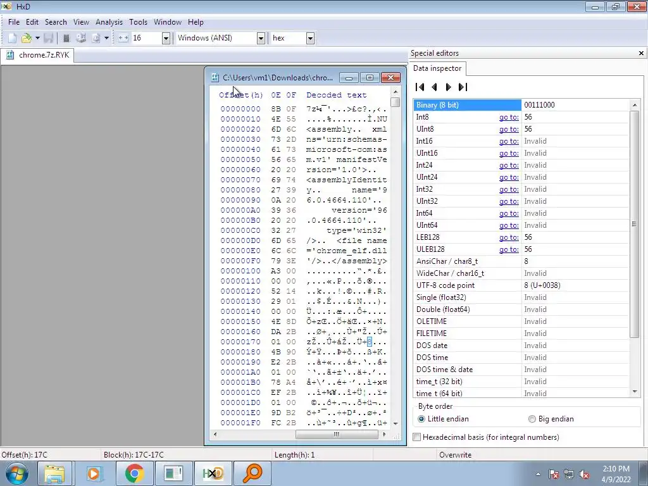Switch to HxD taskbar button

213,473
